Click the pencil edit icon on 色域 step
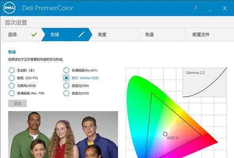 click(81, 34)
